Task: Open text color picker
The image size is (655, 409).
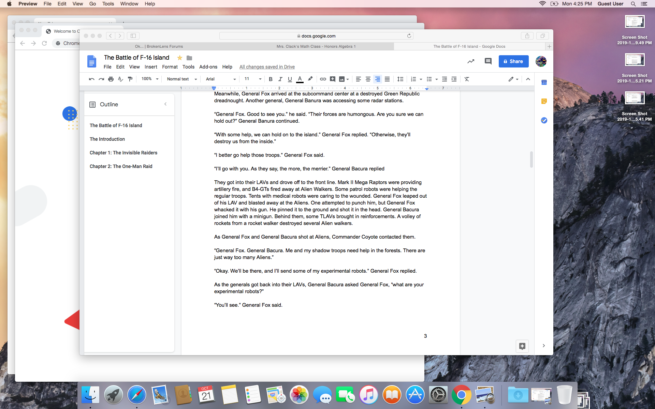Action: (300, 79)
